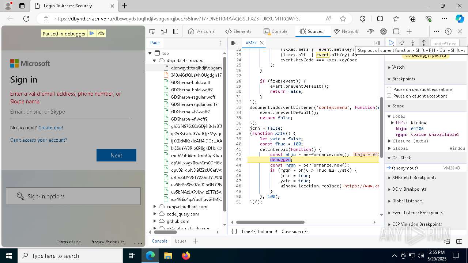
Task: Expand cdnjs.cloudflare.com tree node
Action: coord(155,207)
